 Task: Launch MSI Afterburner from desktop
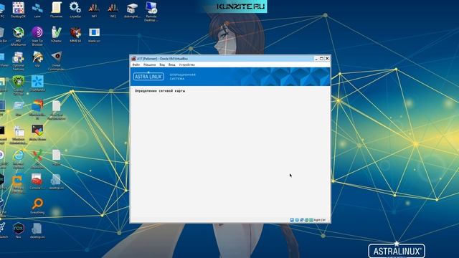(18, 36)
